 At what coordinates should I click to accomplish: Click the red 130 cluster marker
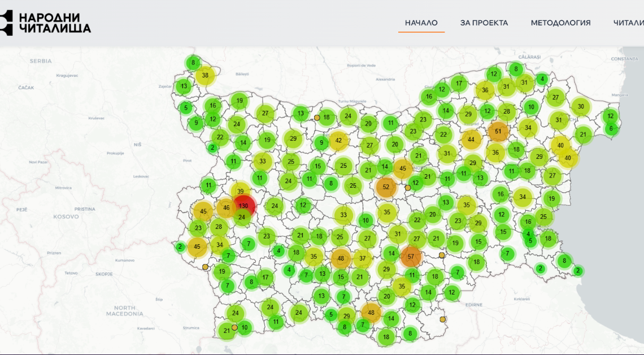243,206
